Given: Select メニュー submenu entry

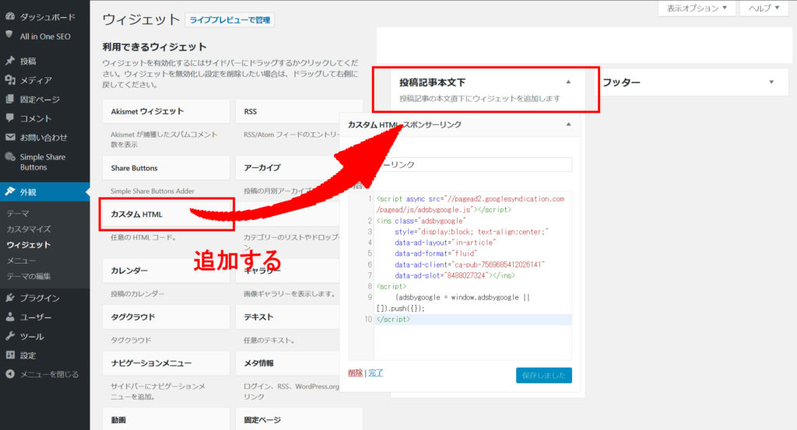Looking at the screenshot, I should (21, 260).
